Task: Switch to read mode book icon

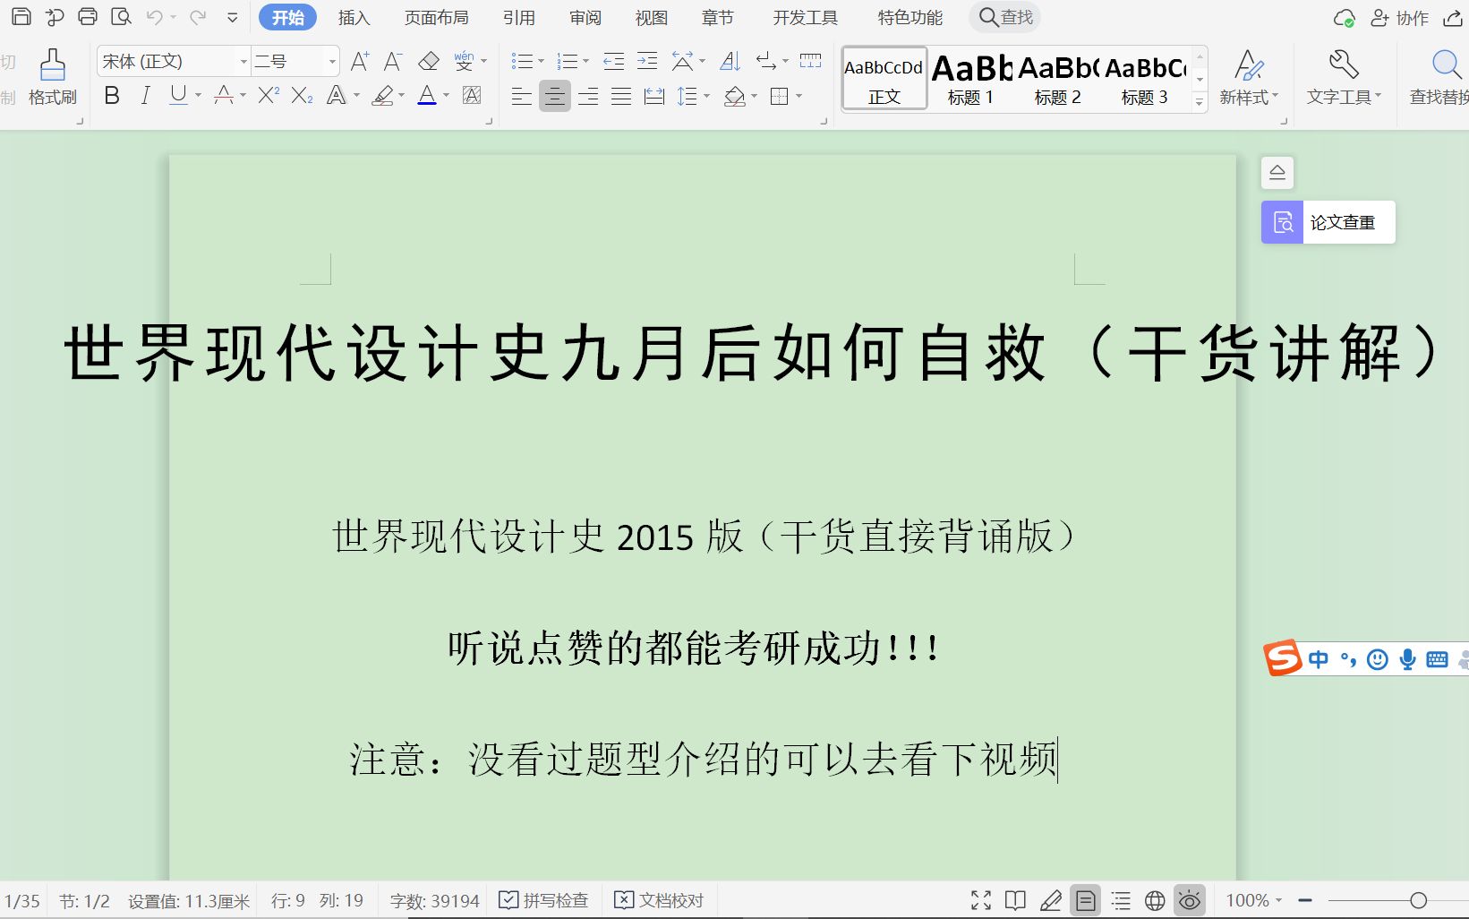Action: pos(1014,899)
